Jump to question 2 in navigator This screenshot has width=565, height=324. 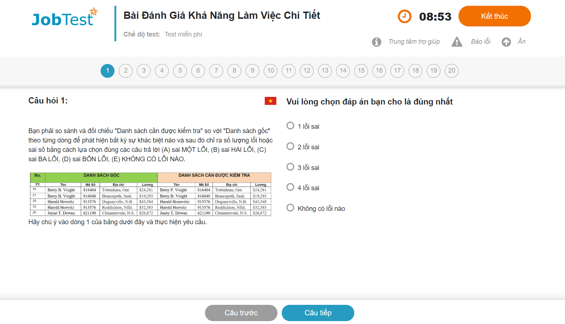pos(126,71)
